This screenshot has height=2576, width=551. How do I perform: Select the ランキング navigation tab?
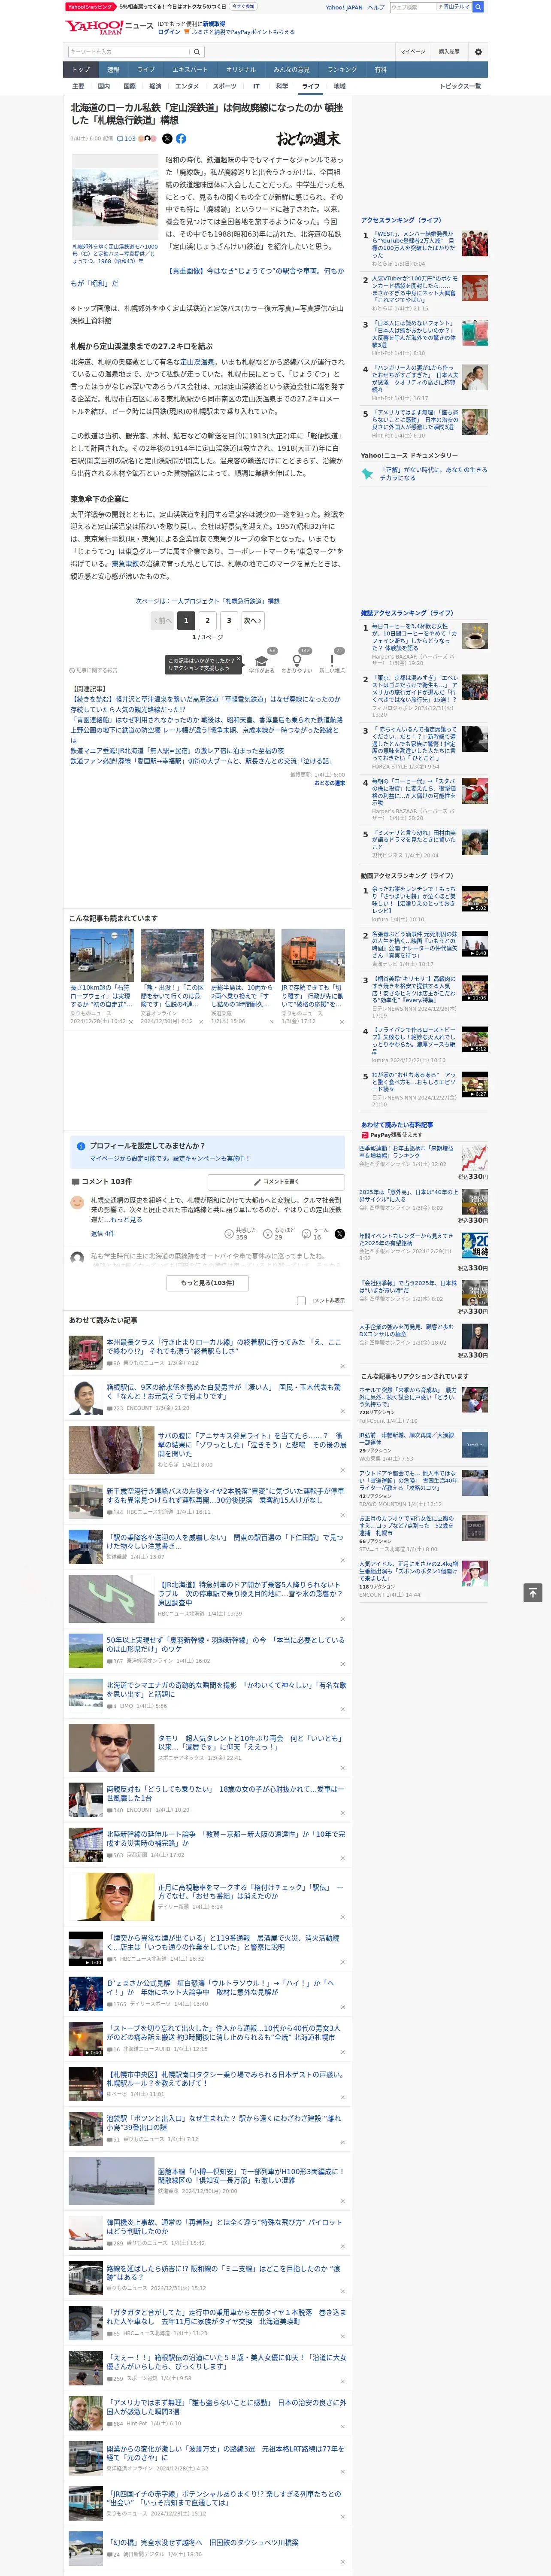point(342,69)
